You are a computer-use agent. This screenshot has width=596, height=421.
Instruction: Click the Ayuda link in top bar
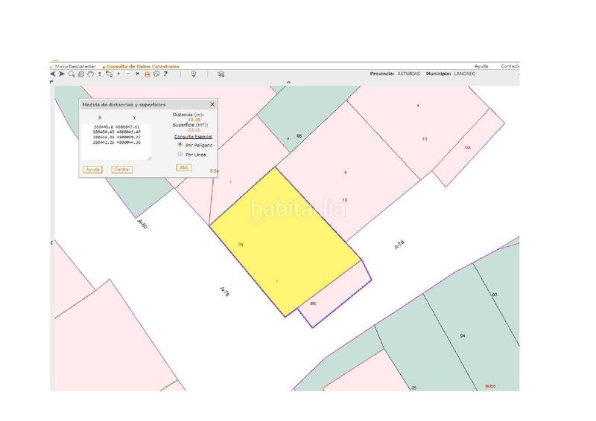tap(481, 66)
